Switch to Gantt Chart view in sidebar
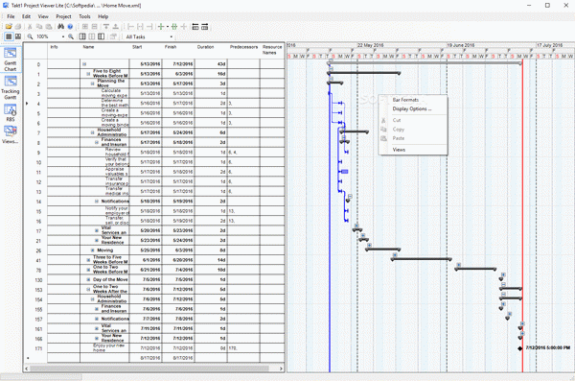 [x=11, y=60]
